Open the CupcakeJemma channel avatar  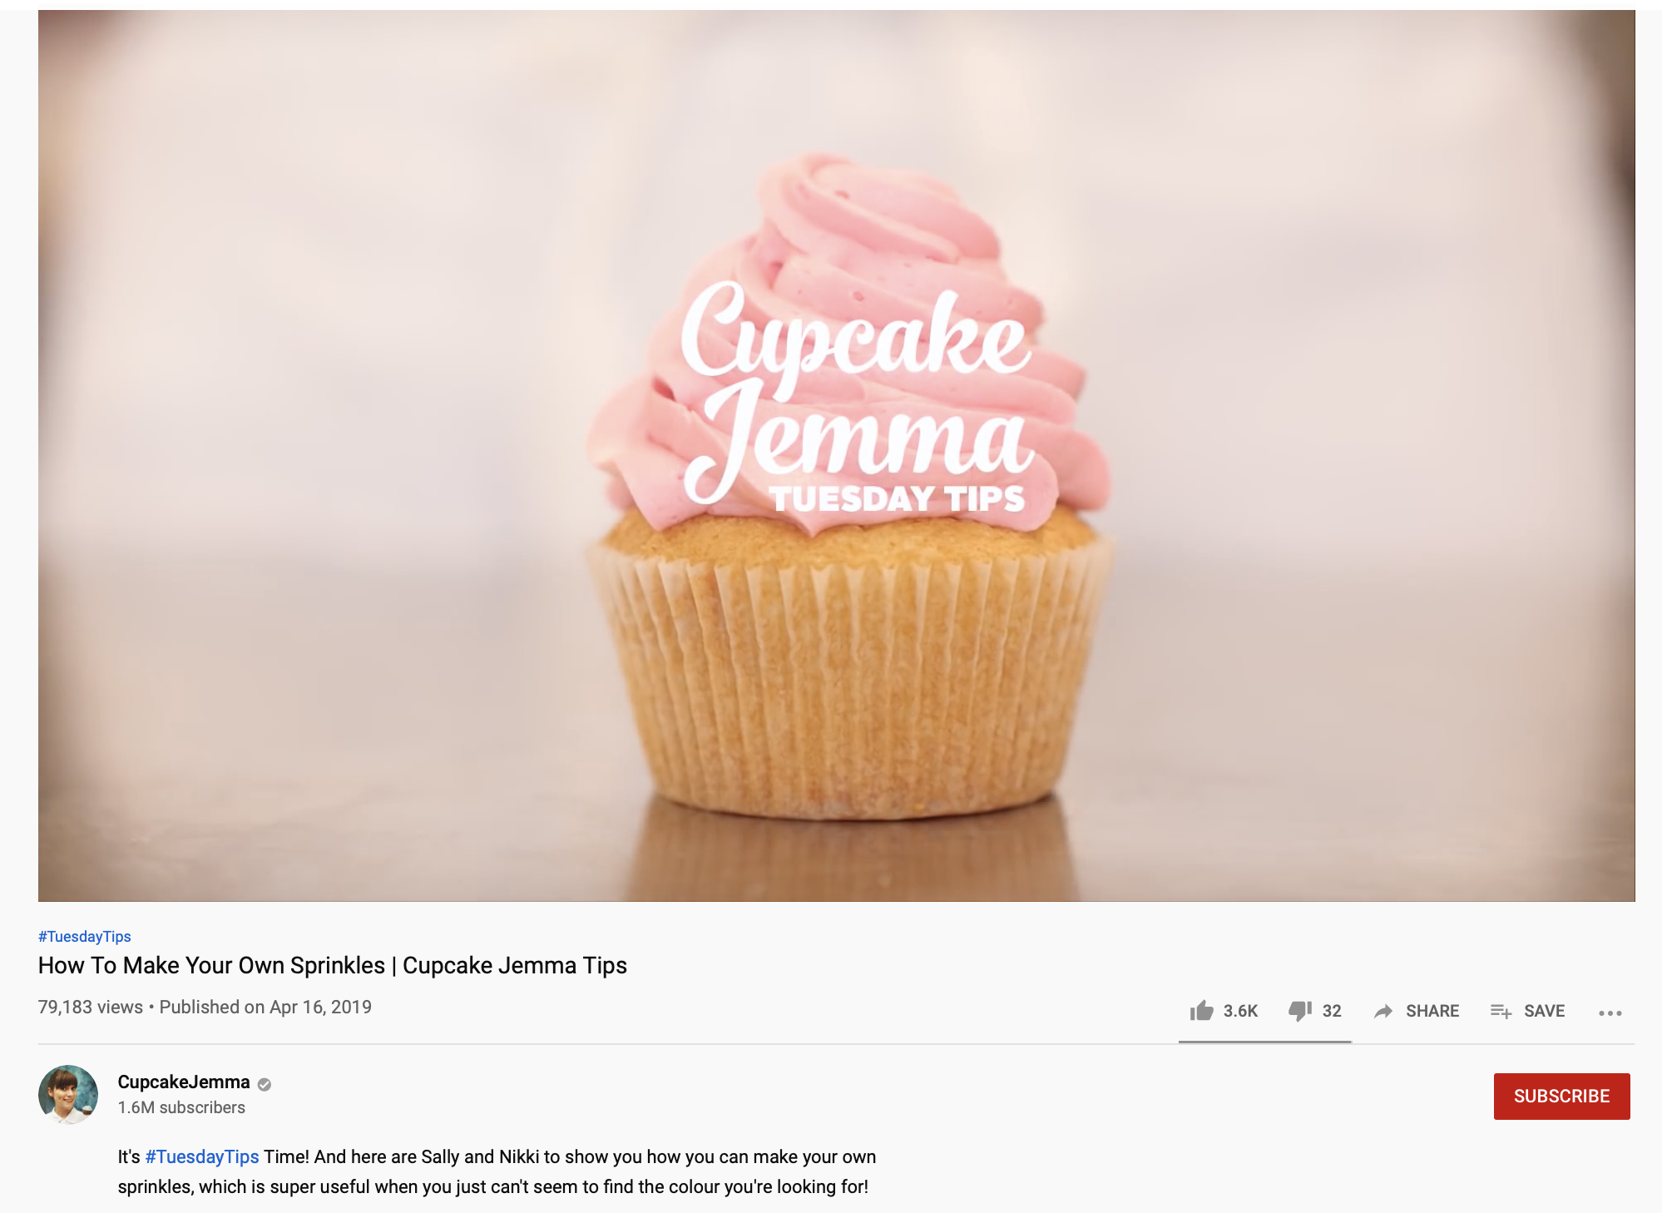coord(68,1094)
